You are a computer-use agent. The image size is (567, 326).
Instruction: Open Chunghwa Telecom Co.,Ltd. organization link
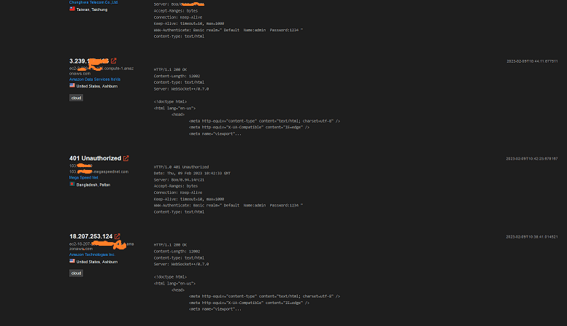coord(93,2)
